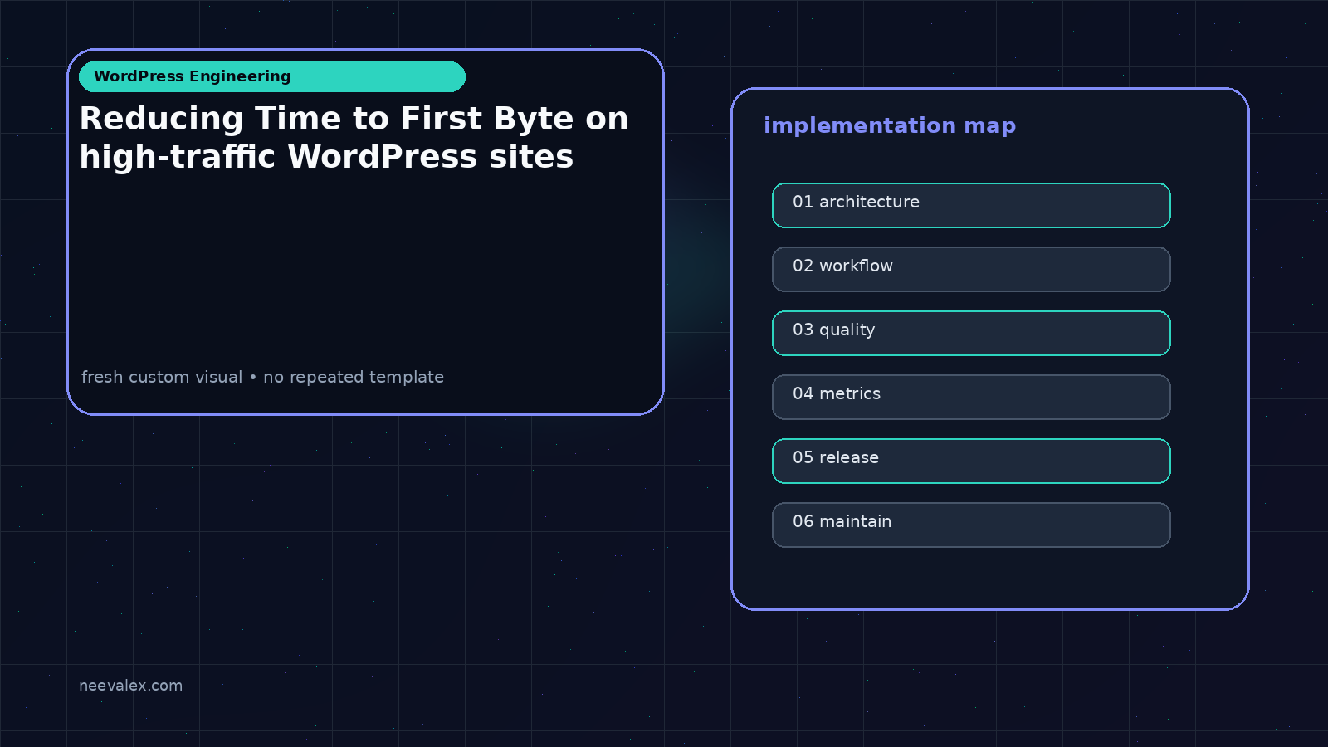1328x747 pixels.
Task: Click the WordPress Engineering badge
Action: tap(272, 76)
